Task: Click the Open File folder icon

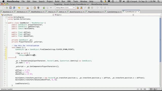Action: (7, 8)
